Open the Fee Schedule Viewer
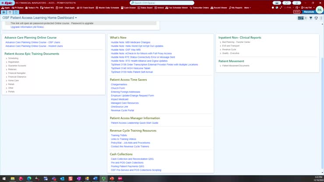Viewport: 324px width, 182px height. click(x=176, y=7)
